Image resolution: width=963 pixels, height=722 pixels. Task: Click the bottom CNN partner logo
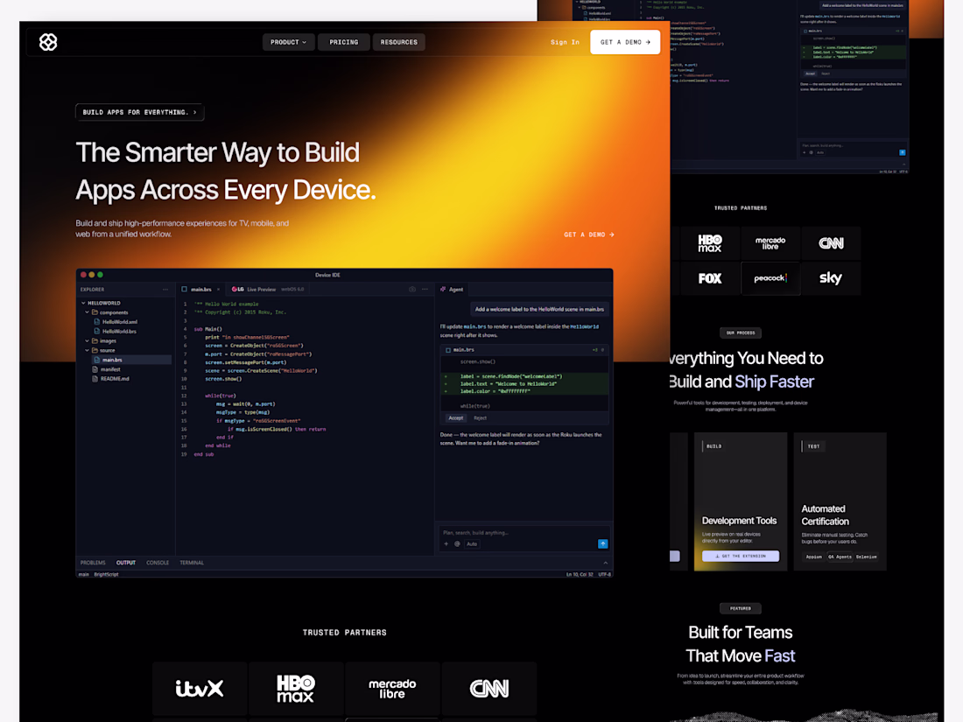coord(489,688)
